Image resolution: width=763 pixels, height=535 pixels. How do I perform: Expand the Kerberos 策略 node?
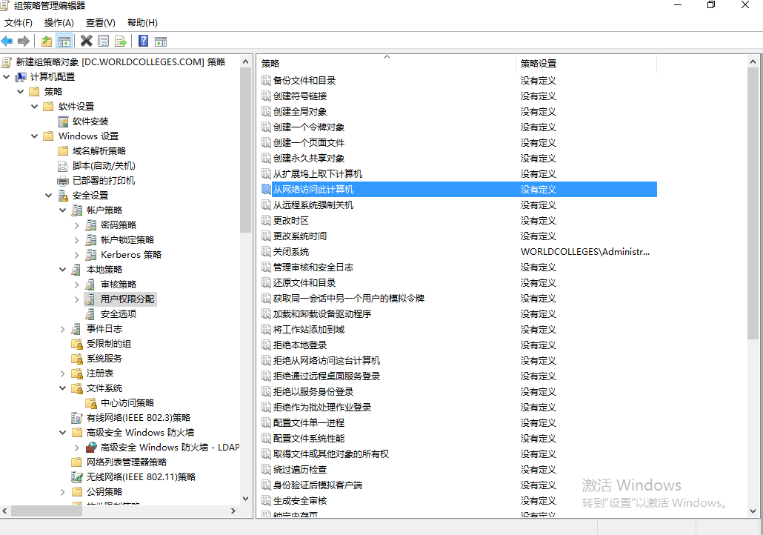pyautogui.click(x=77, y=255)
